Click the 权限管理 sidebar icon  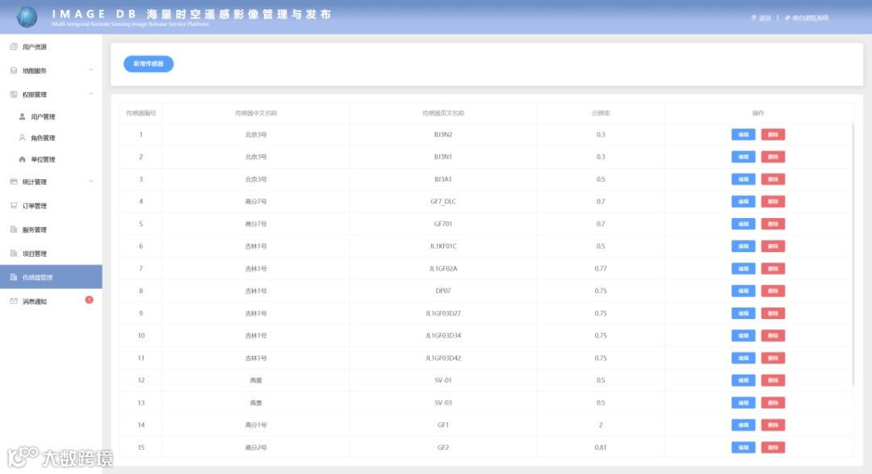[x=14, y=94]
